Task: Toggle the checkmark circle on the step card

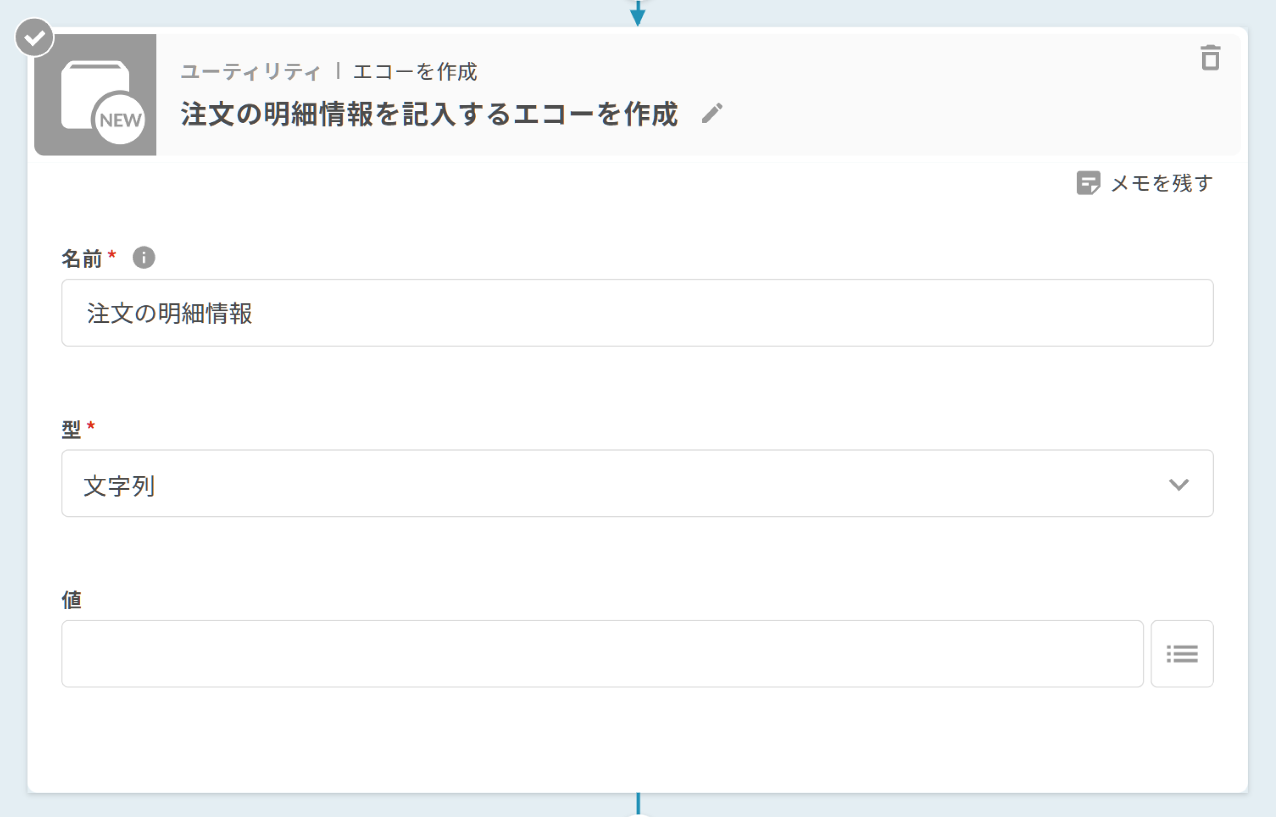Action: coord(34,38)
